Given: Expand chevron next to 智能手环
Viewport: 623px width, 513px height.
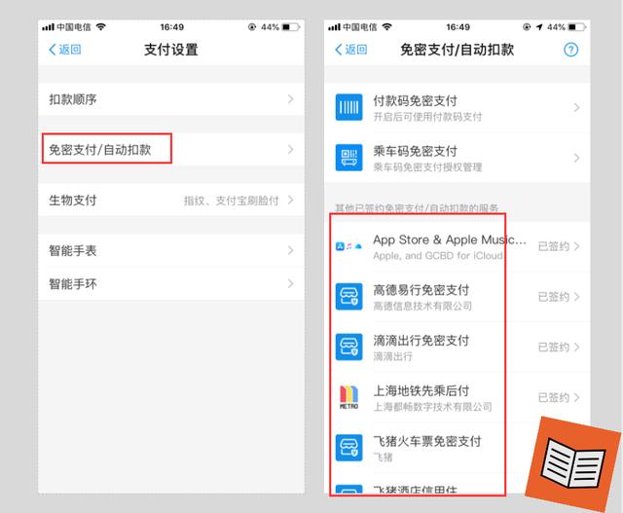Looking at the screenshot, I should [291, 283].
